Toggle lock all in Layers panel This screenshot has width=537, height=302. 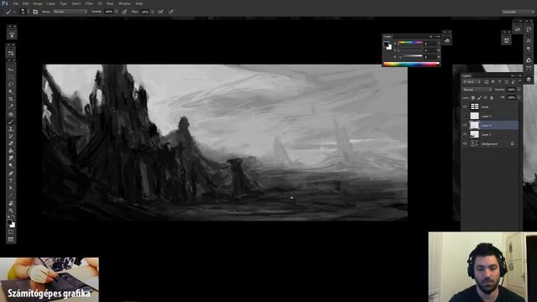[492, 98]
